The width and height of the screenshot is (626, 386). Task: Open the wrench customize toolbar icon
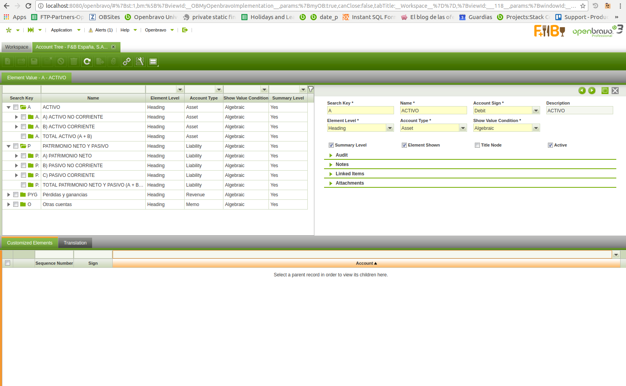point(140,61)
